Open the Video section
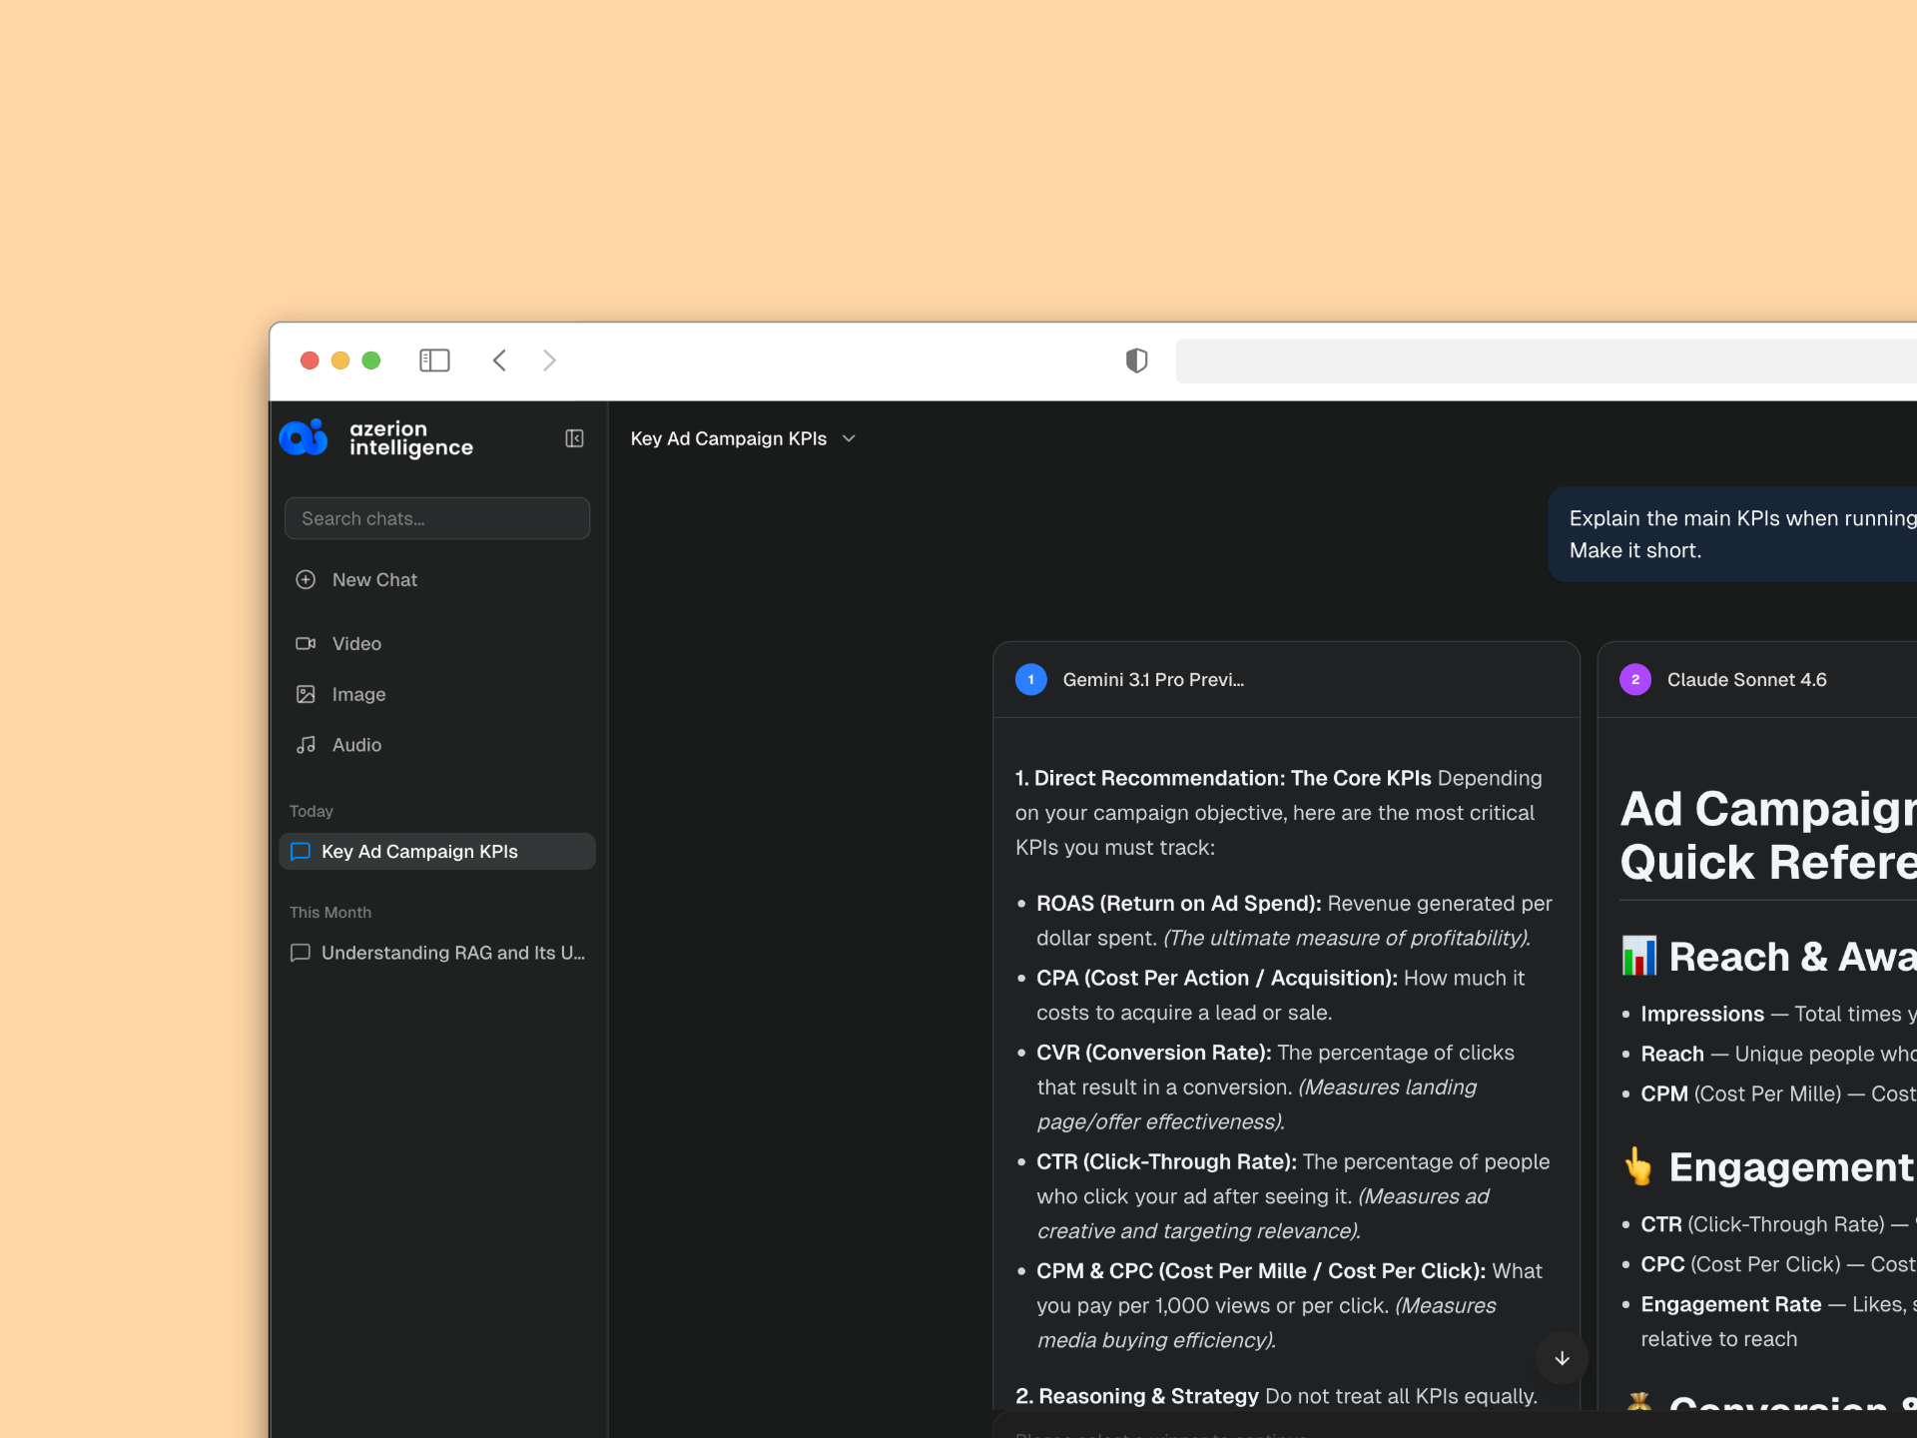 point(356,644)
